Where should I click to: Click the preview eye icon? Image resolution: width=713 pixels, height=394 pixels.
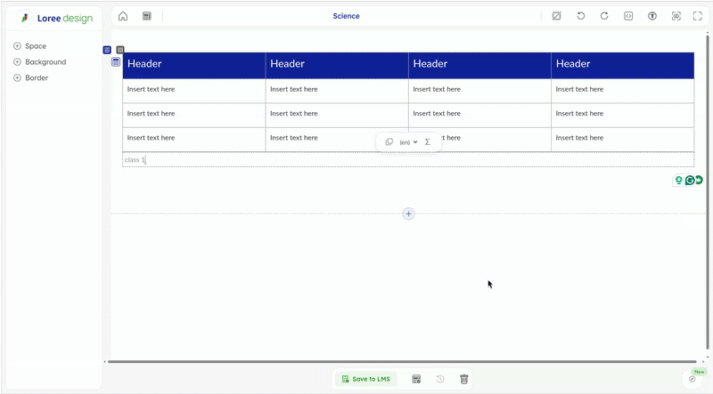tap(676, 16)
